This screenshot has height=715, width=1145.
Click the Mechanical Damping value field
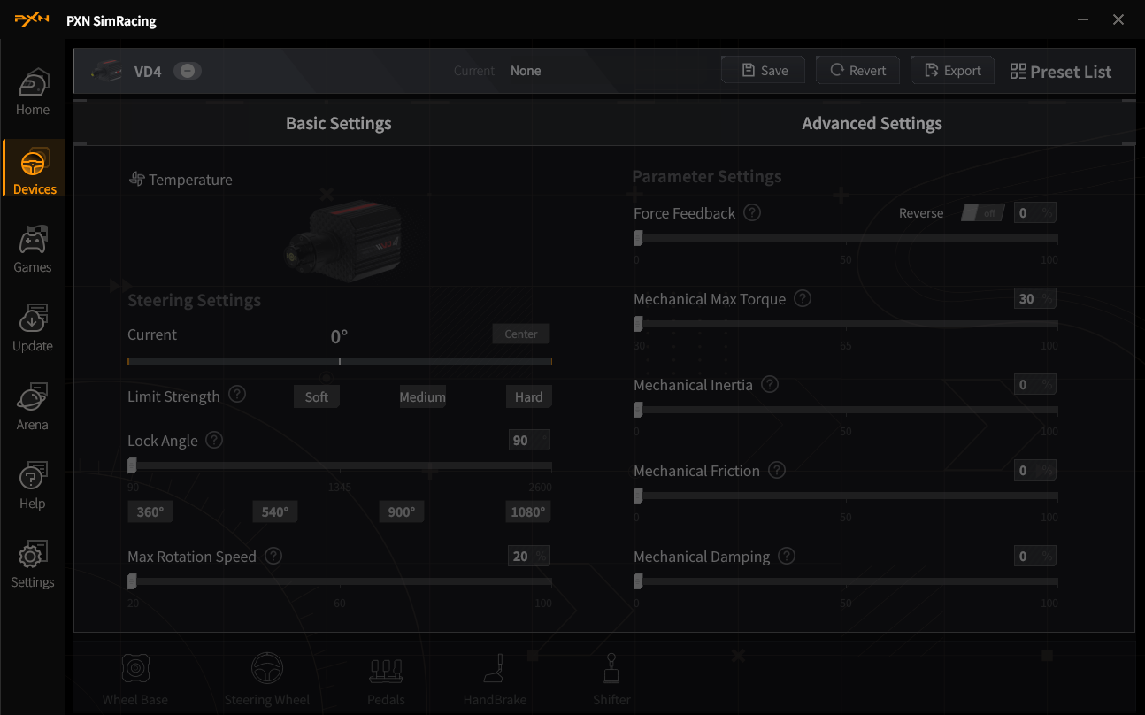pyautogui.click(x=1035, y=556)
